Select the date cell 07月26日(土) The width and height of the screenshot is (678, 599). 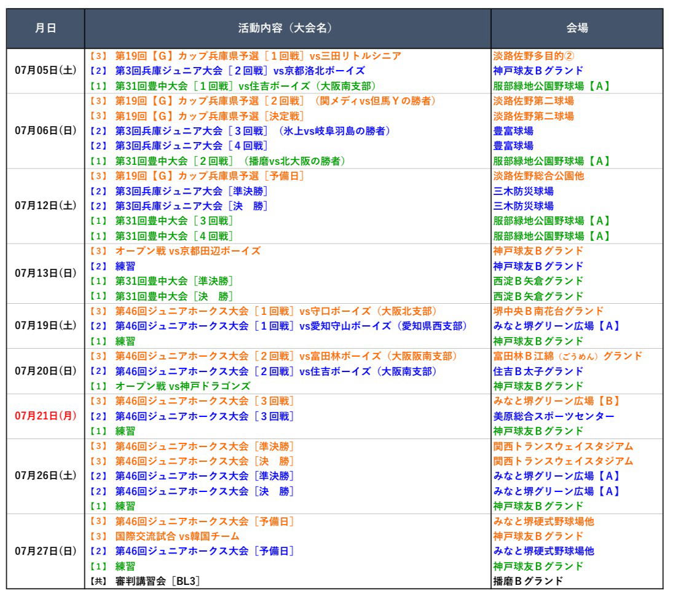pyautogui.click(x=45, y=476)
